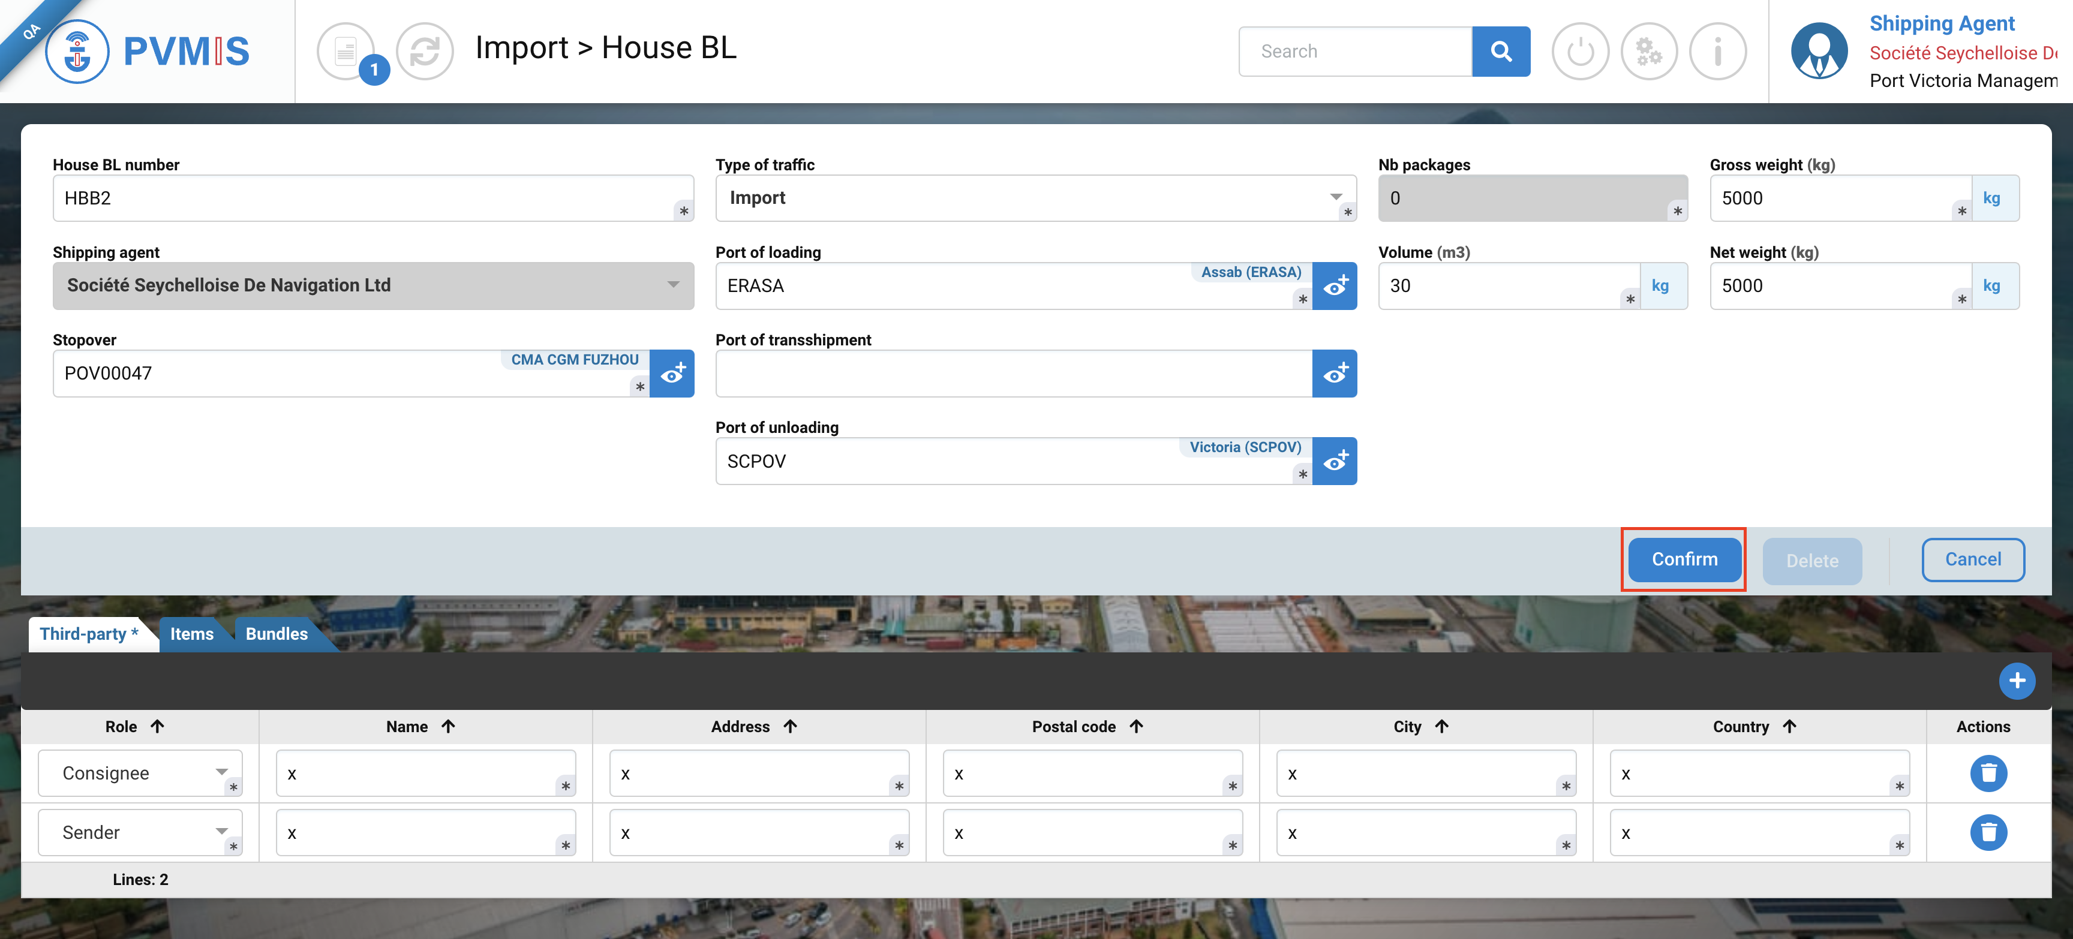Open the document notifications icon
2073x939 pixels.
click(346, 52)
